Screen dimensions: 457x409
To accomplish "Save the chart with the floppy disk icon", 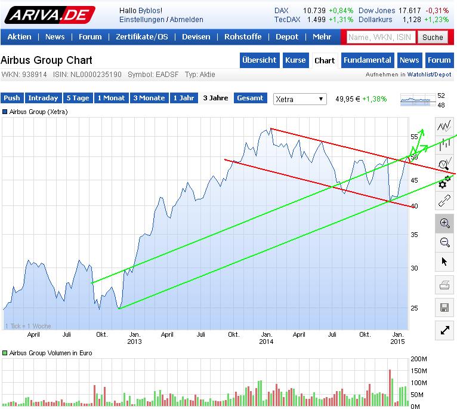I will pos(444,307).
